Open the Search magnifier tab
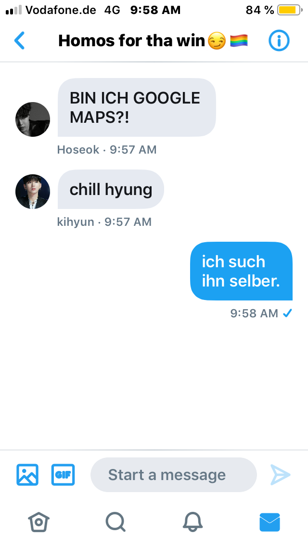The width and height of the screenshot is (308, 547). coord(115,522)
